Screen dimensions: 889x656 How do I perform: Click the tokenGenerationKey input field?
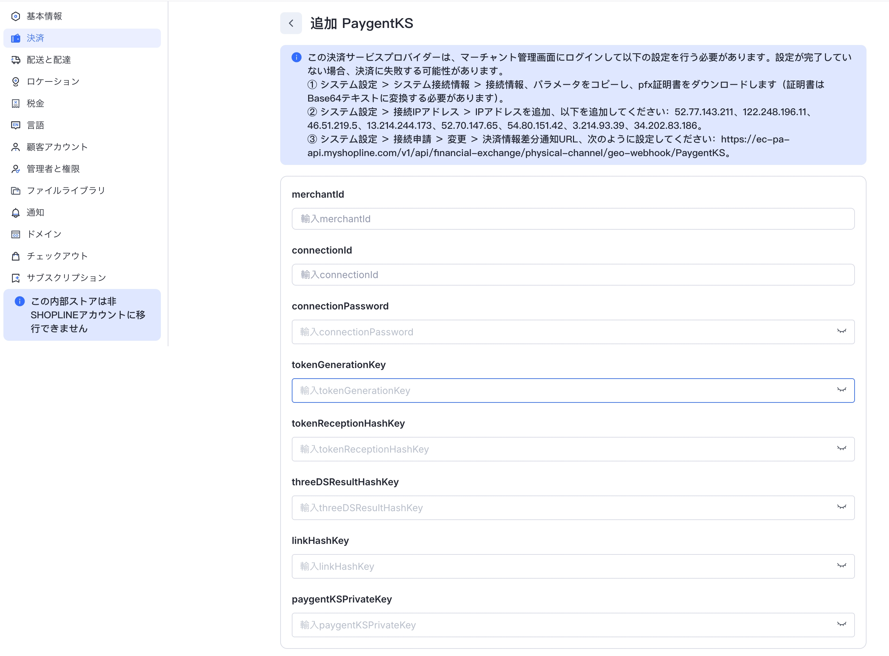pos(573,391)
